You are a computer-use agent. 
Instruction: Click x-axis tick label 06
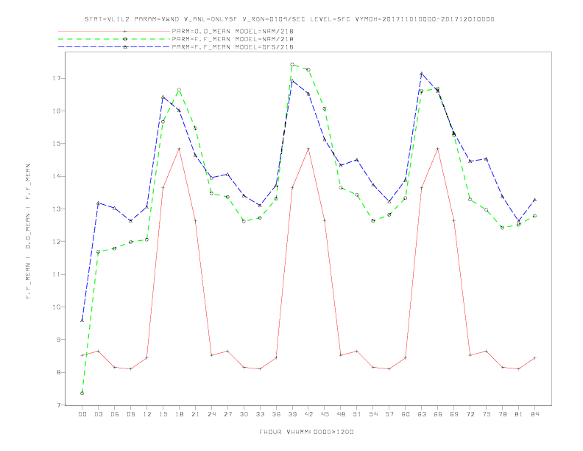click(x=115, y=414)
